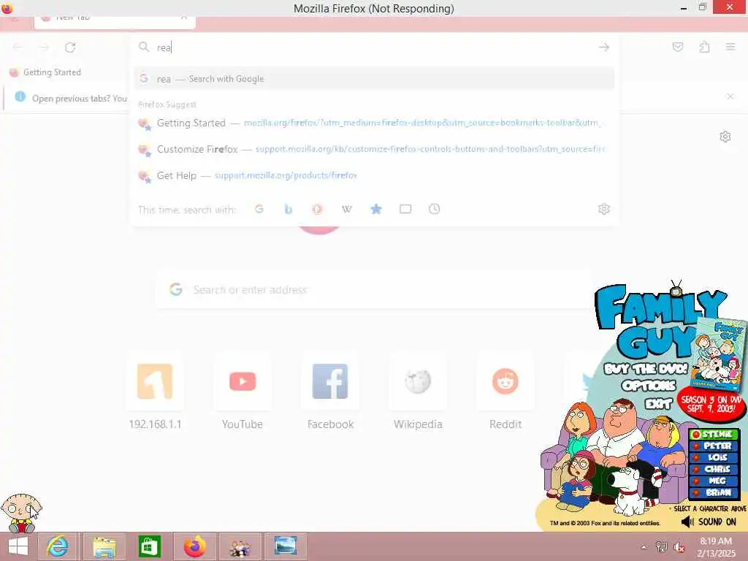Select Meg character in Family Guy widget
The height and width of the screenshot is (561, 748).
coord(714,481)
